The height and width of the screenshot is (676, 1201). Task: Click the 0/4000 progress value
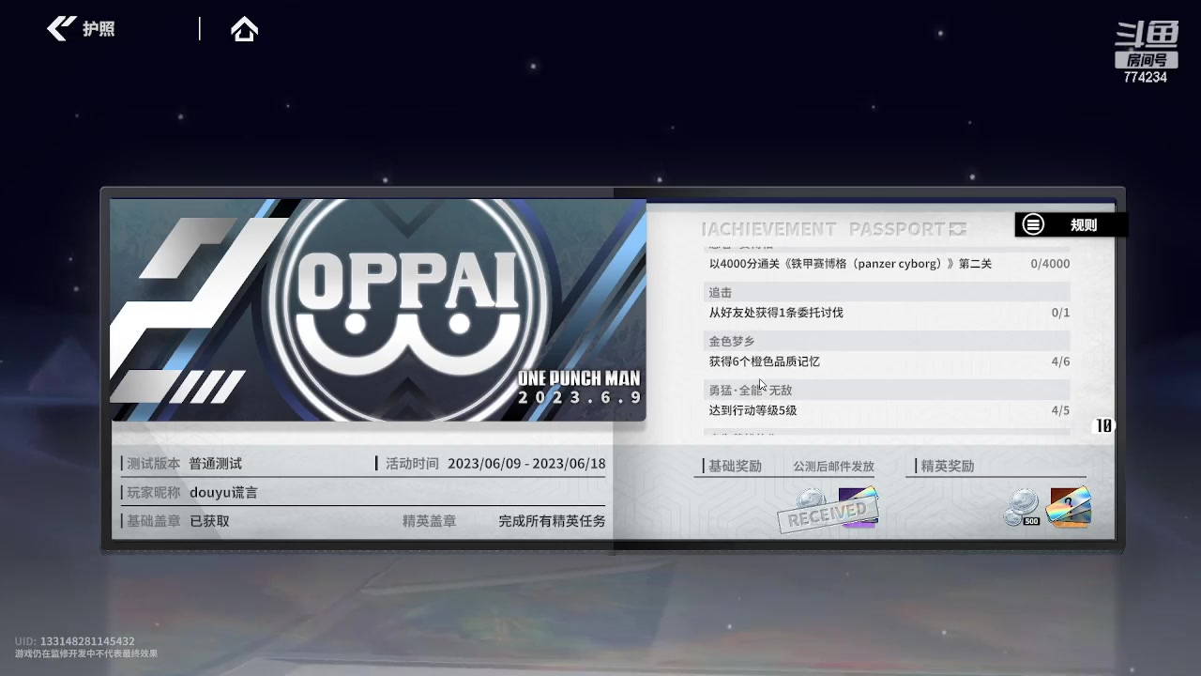click(x=1050, y=264)
